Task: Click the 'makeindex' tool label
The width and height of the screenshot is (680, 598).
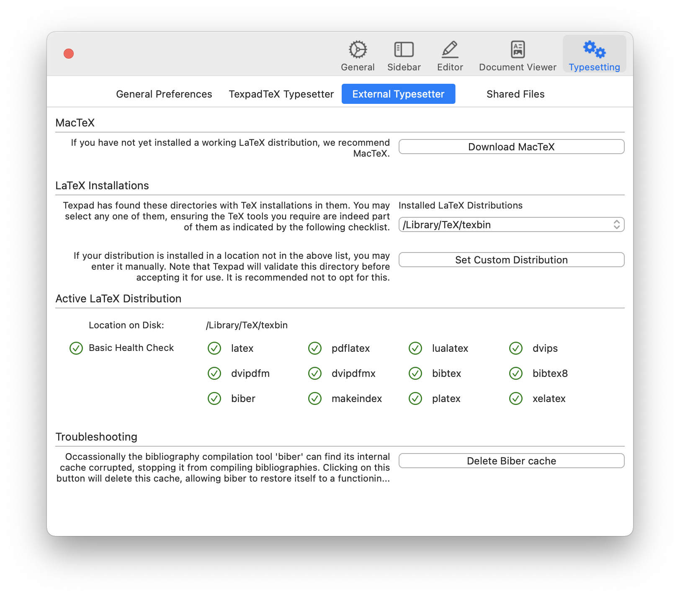Action: tap(357, 399)
